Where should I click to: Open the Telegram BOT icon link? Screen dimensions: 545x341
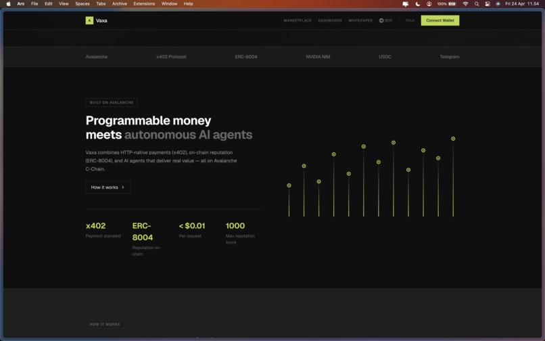point(381,20)
